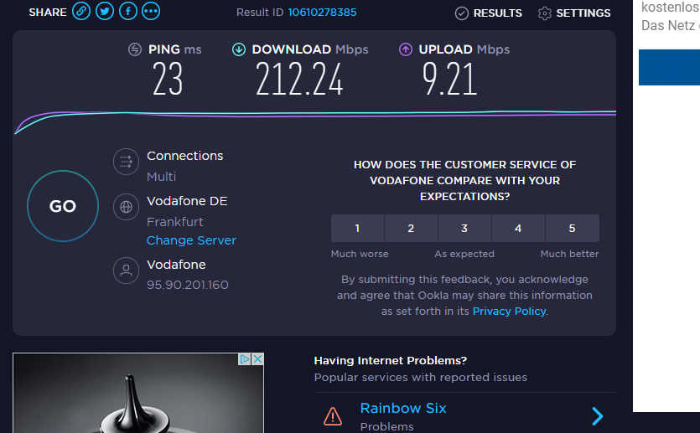Click the results checkmark icon

462,13
